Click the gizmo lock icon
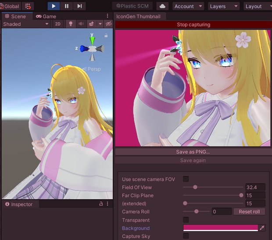 point(106,36)
